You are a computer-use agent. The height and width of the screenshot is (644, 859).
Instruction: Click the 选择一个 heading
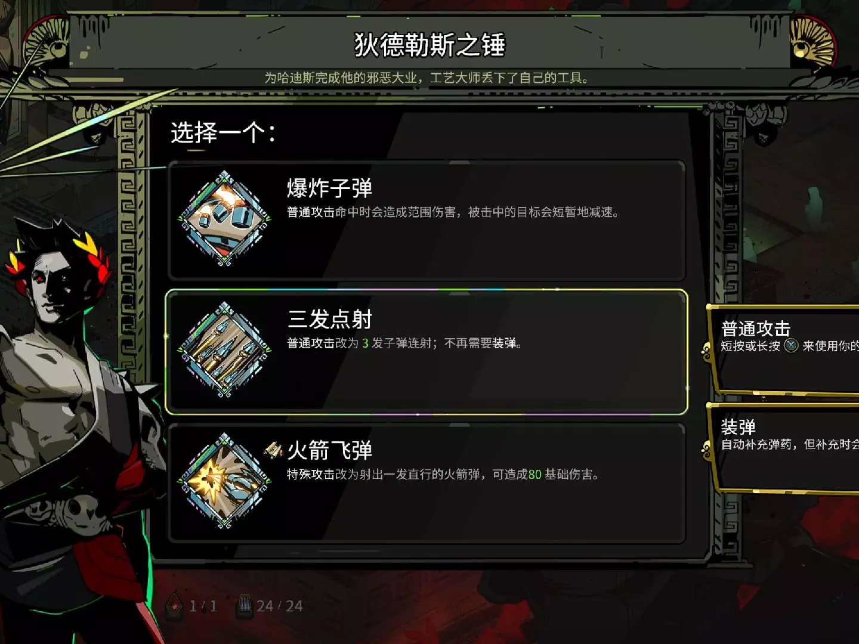(x=223, y=132)
